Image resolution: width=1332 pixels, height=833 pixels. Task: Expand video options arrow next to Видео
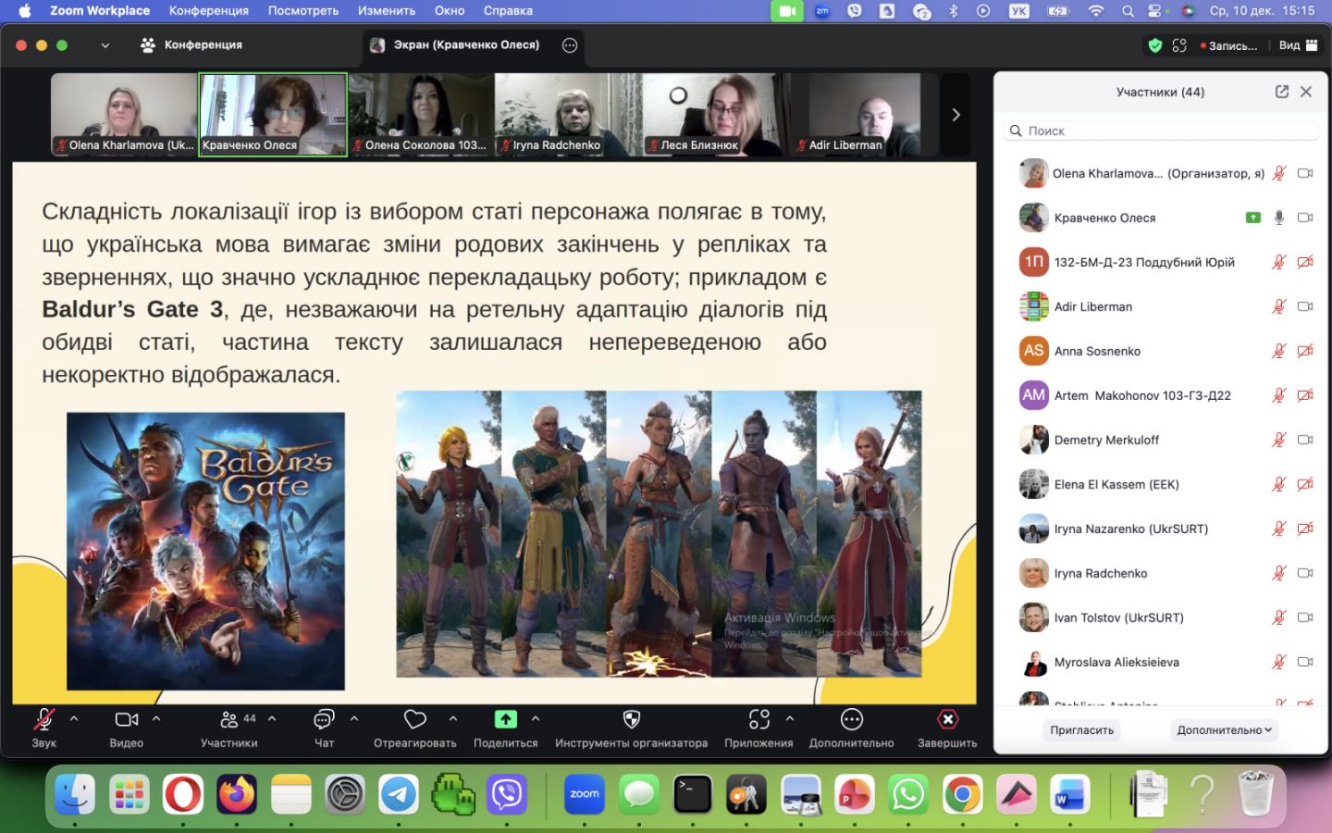tap(156, 718)
